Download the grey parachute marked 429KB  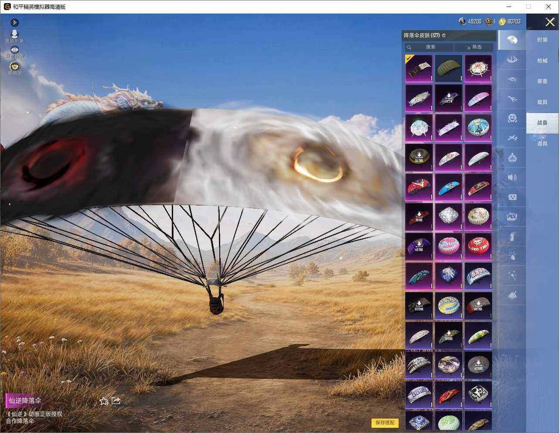pos(478,365)
